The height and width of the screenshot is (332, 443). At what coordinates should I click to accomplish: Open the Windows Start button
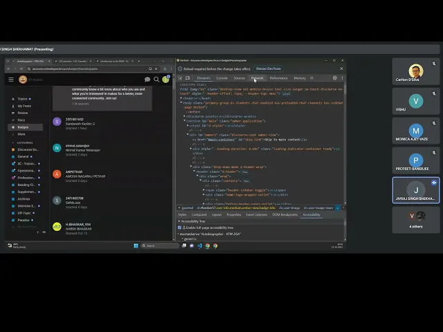(136, 246)
